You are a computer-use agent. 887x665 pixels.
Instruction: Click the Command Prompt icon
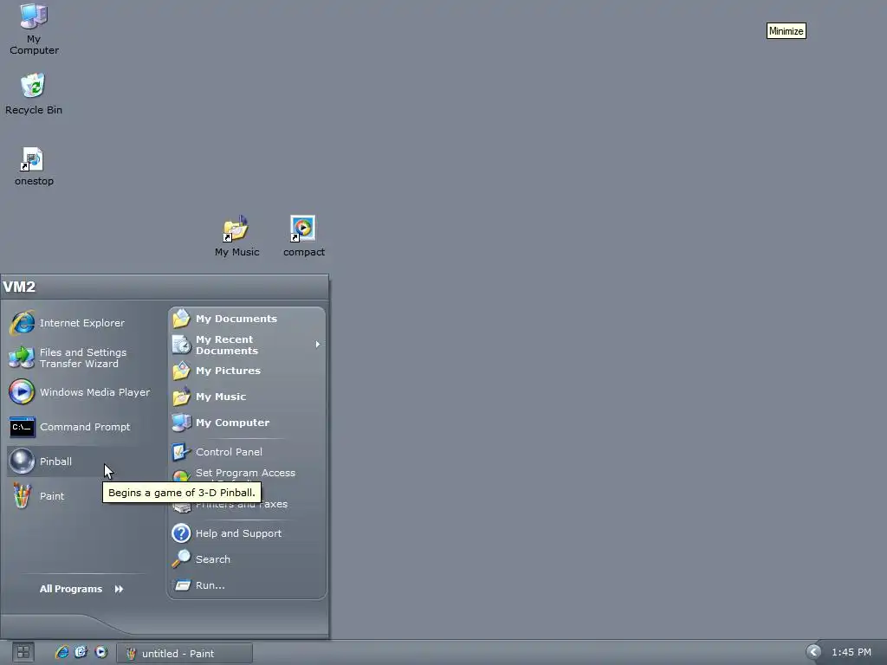pyautogui.click(x=23, y=427)
